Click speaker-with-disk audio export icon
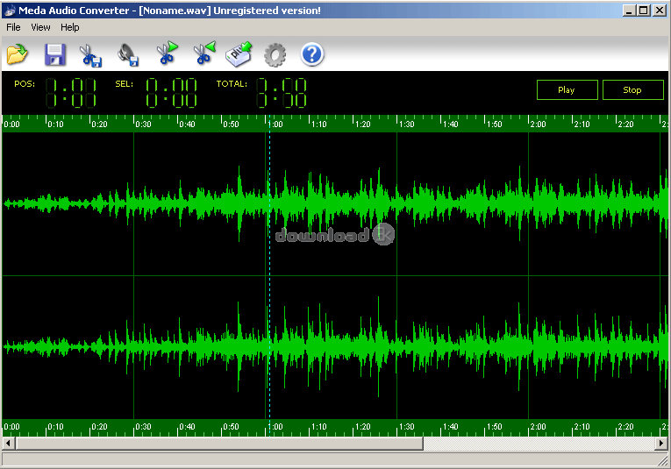Image resolution: width=671 pixels, height=469 pixels. click(x=128, y=55)
